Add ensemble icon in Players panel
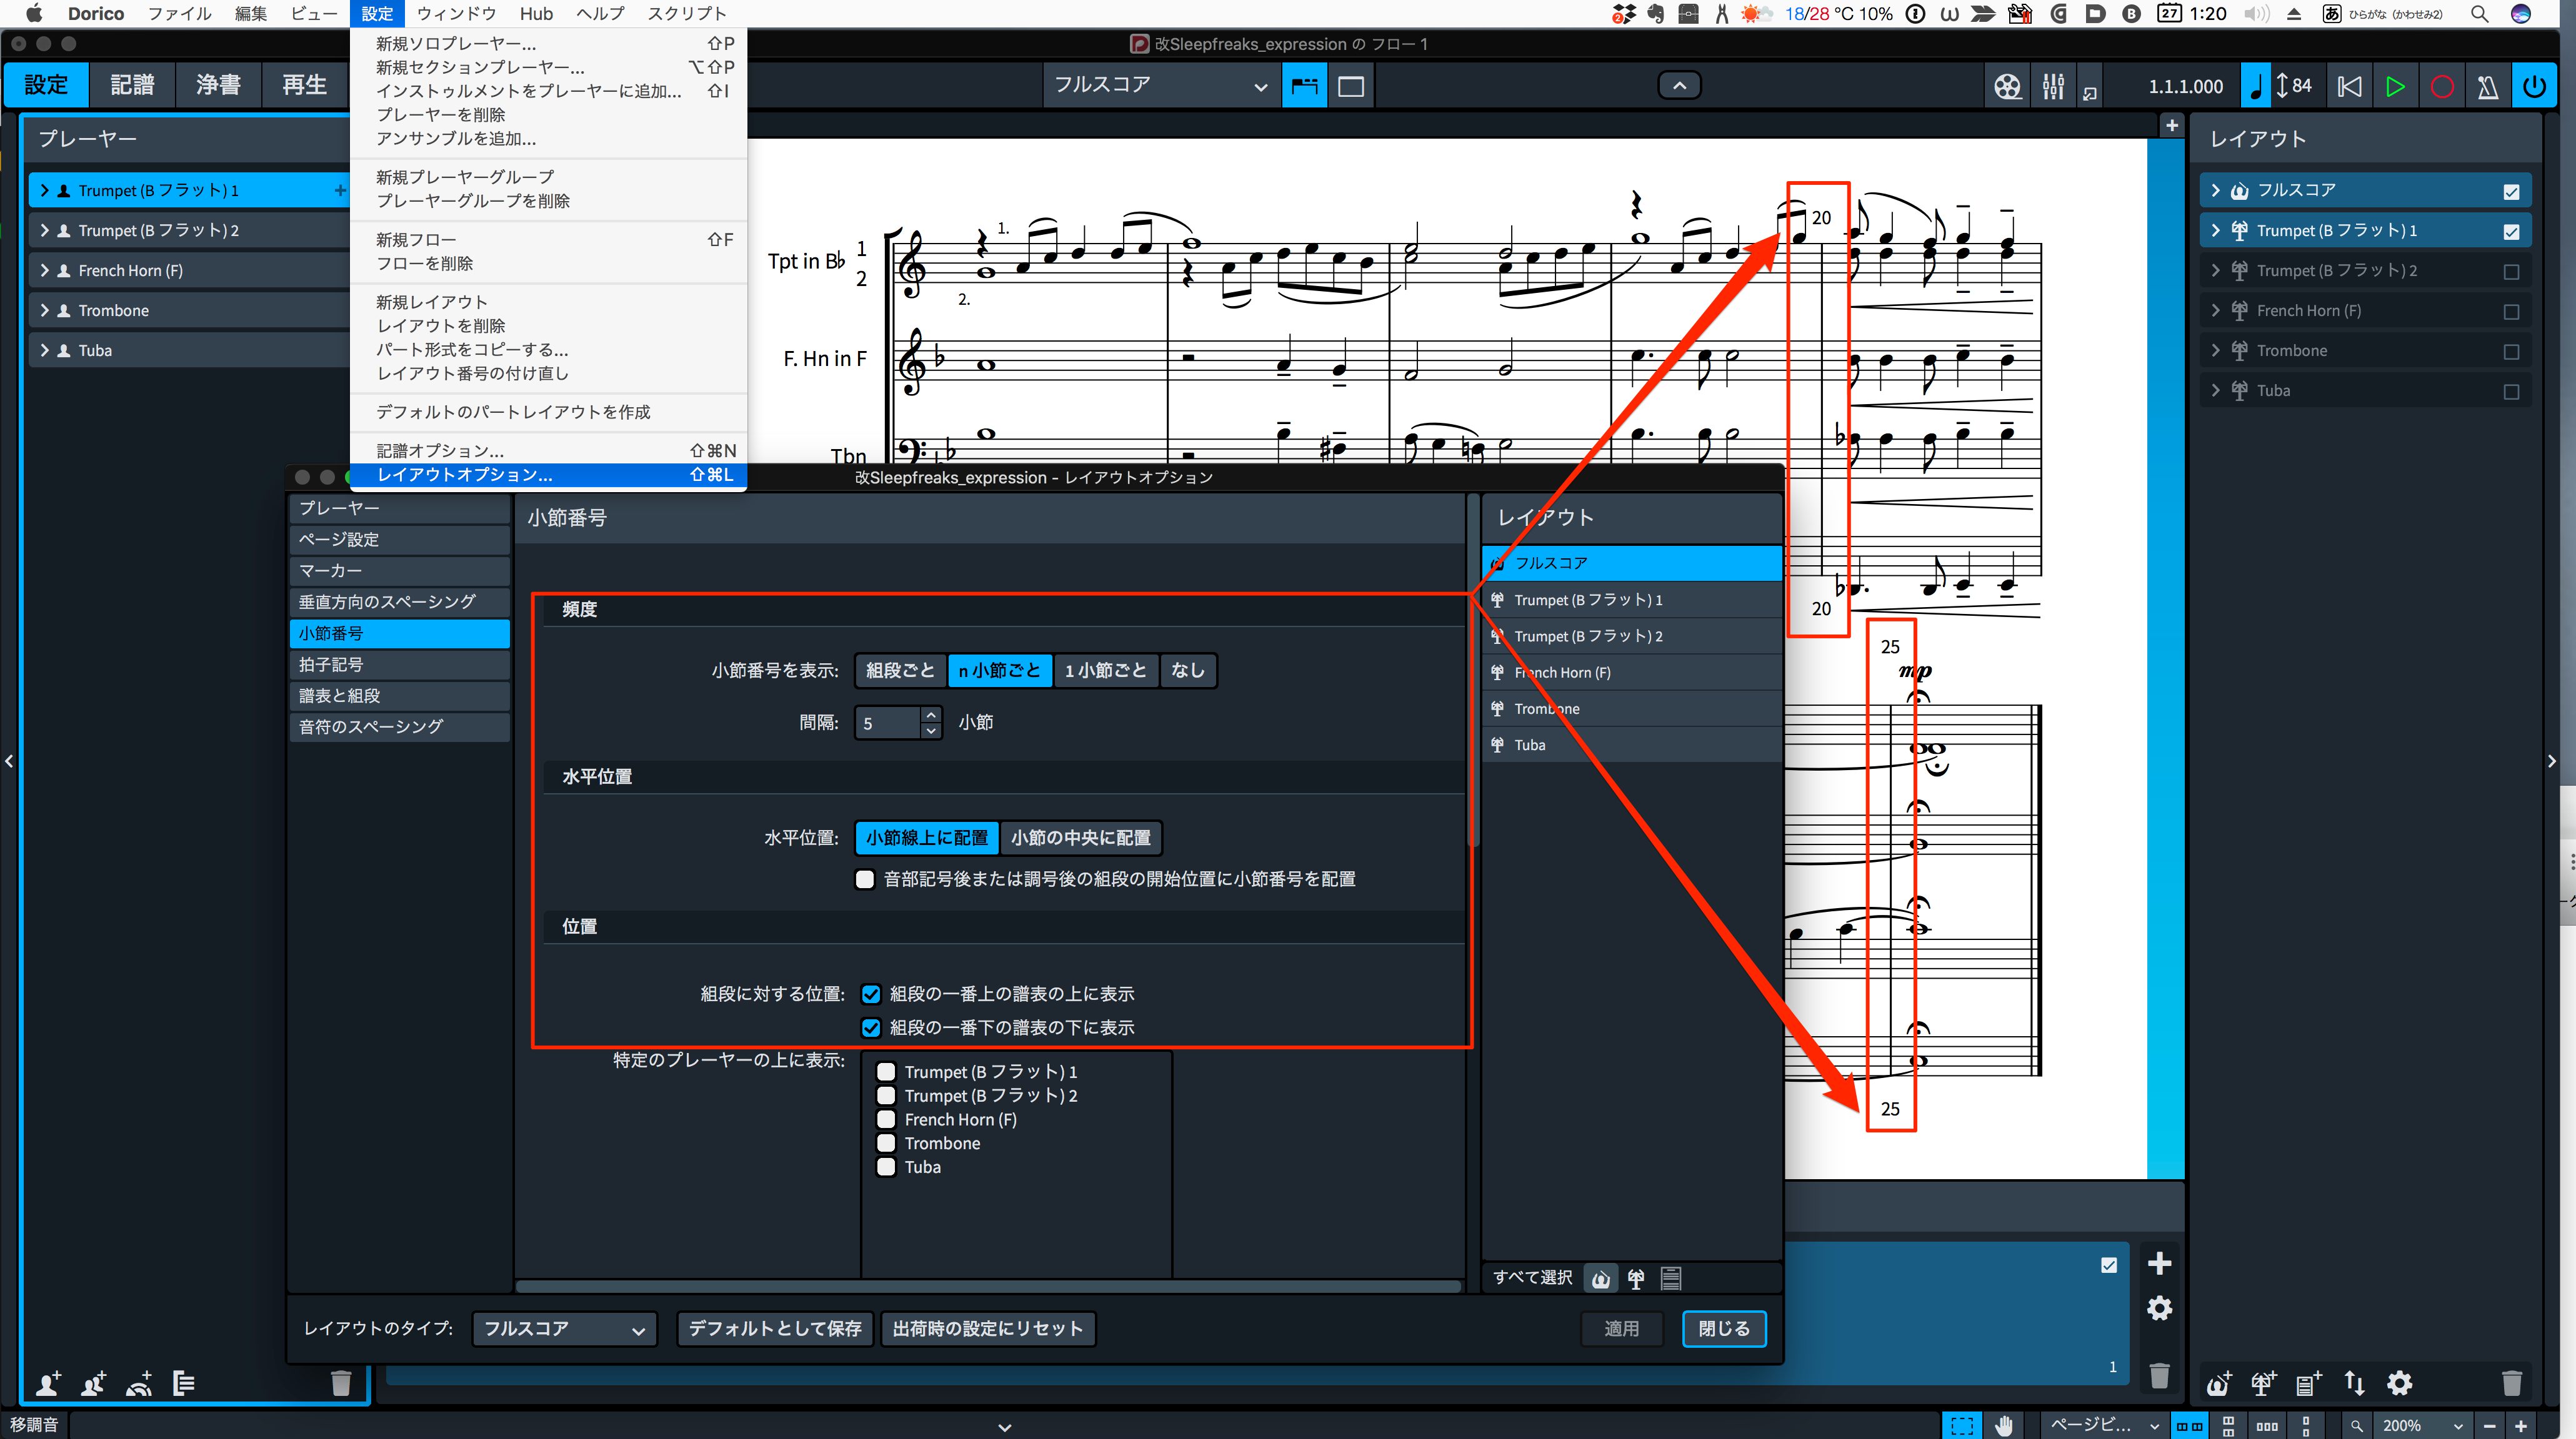This screenshot has height=1439, width=2576. 139,1383
